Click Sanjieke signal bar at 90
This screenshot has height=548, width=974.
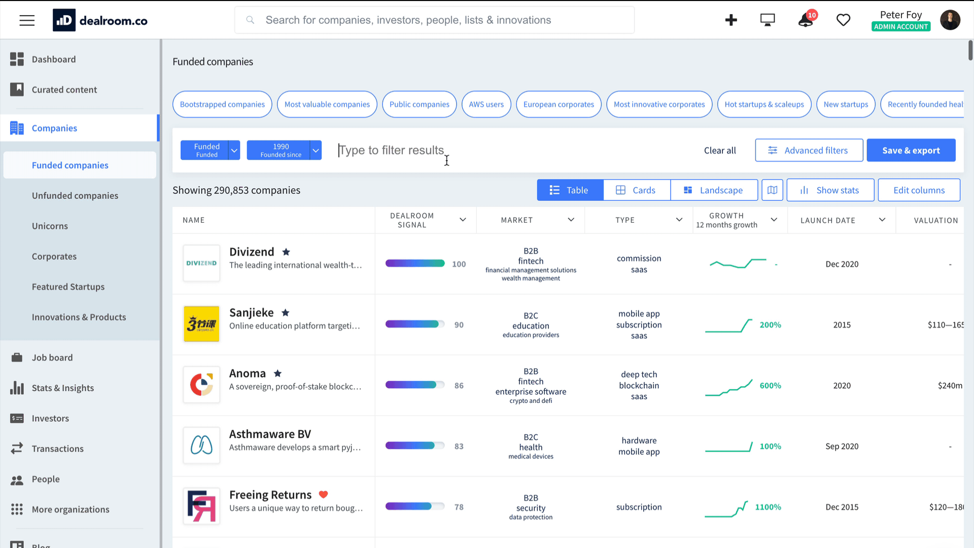click(415, 324)
